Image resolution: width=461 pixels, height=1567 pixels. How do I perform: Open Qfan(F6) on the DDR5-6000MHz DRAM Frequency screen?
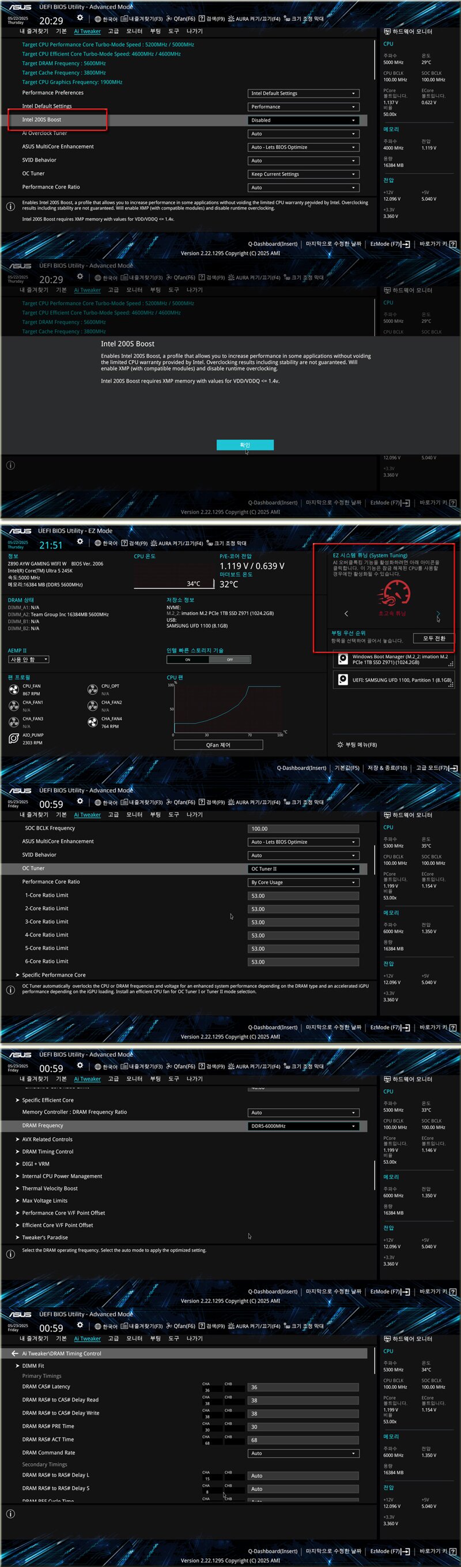click(x=180, y=1066)
